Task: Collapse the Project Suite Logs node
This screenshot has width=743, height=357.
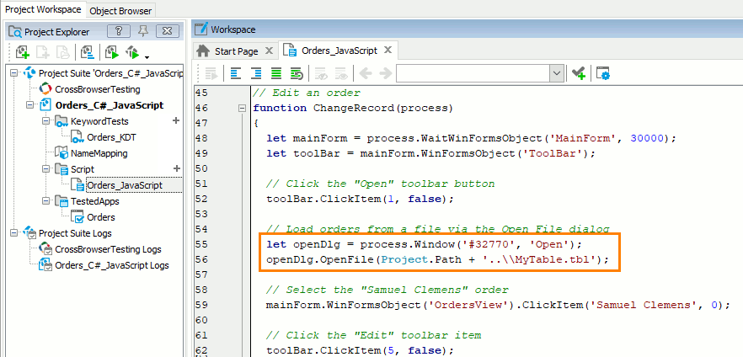Action: pos(14,233)
